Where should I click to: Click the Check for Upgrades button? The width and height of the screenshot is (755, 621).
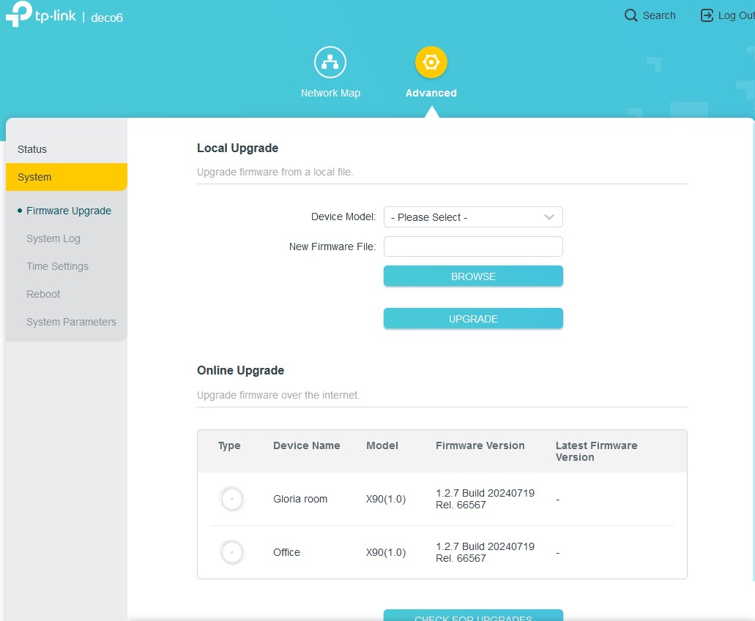[473, 616]
